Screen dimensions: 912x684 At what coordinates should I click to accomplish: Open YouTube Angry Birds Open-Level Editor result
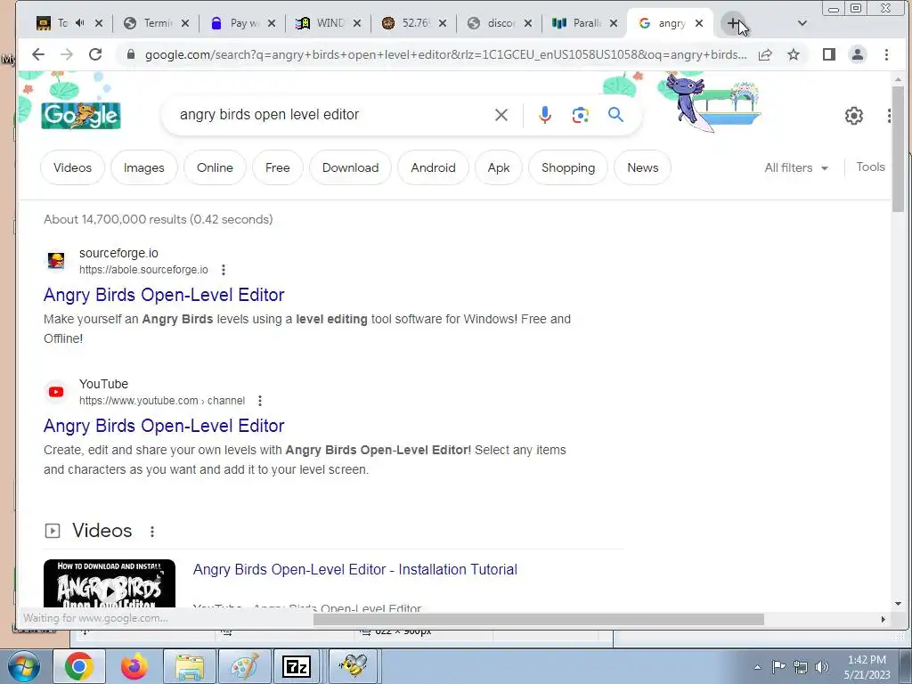coord(164,426)
